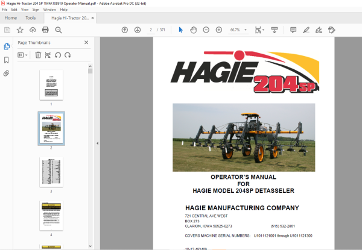Viewport: 362px width, 250px height.
Task: Select page 4 thumbnail
Action: coord(51,216)
